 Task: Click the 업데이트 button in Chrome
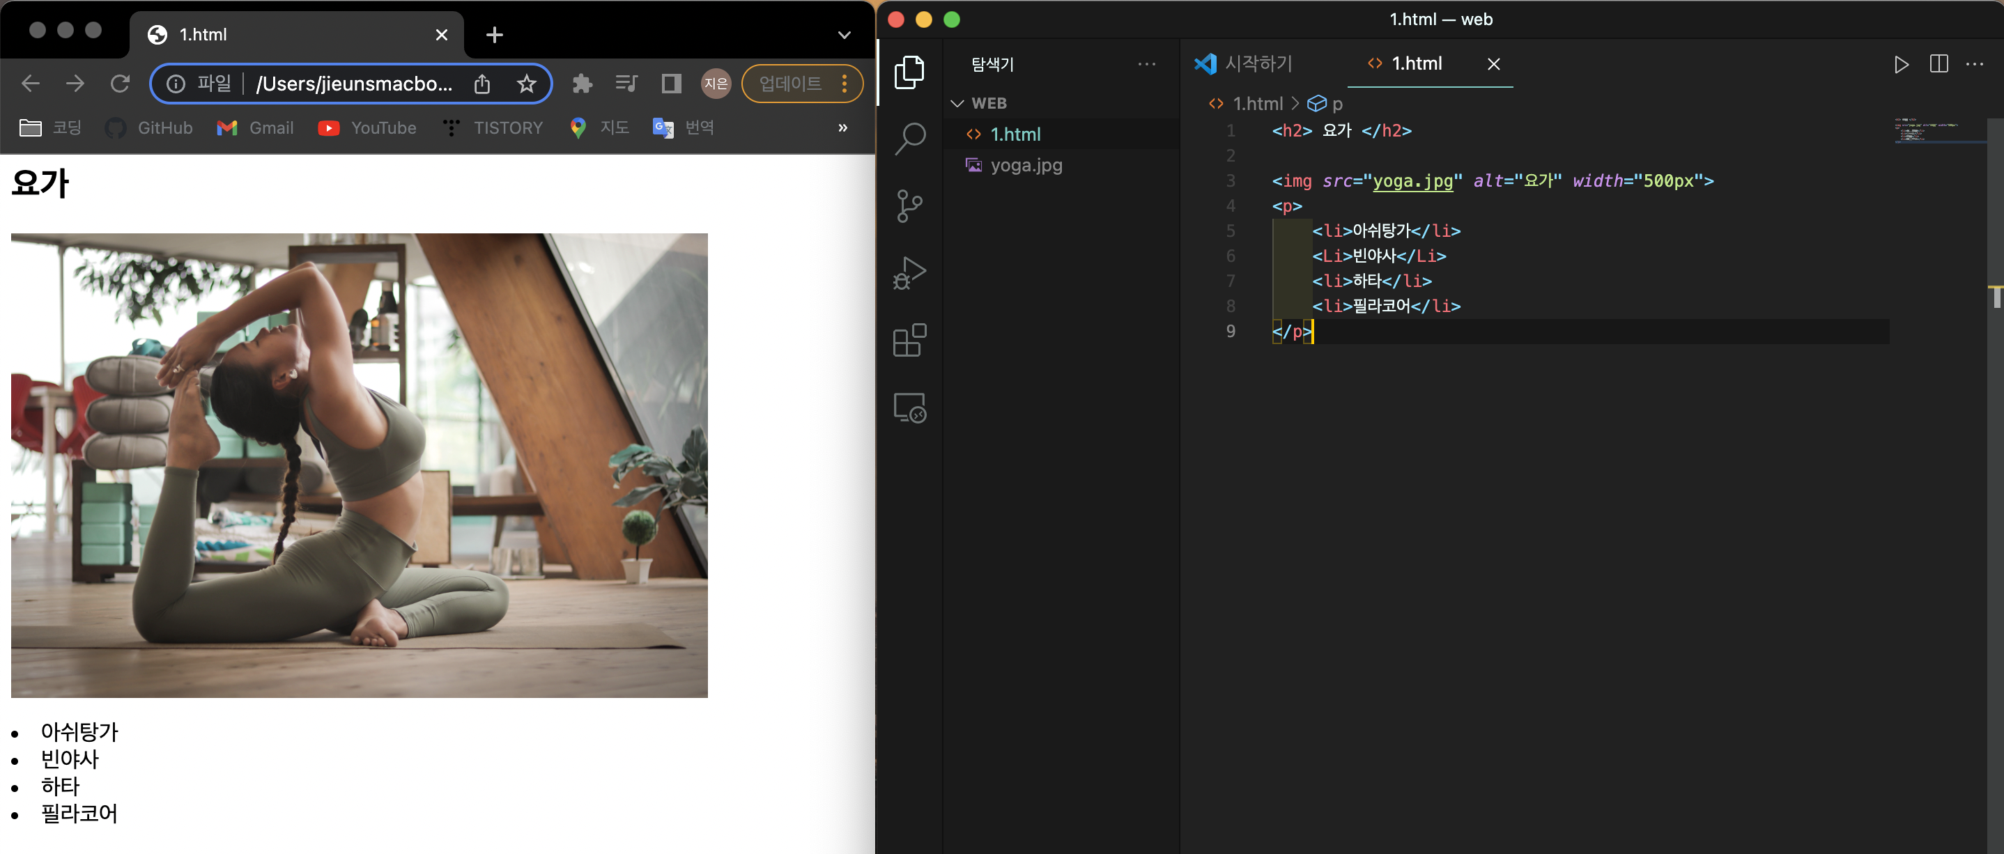tap(790, 84)
